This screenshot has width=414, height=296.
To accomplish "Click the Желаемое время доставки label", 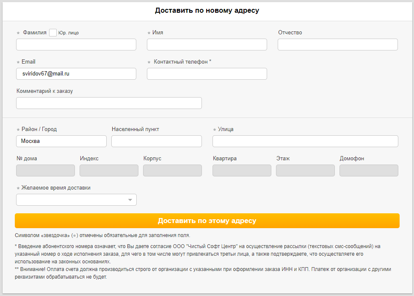I will (x=56, y=188).
